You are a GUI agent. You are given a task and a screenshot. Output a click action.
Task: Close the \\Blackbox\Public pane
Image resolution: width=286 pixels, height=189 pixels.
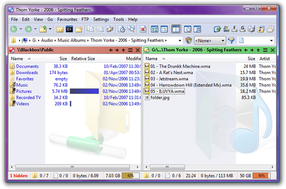point(138,50)
